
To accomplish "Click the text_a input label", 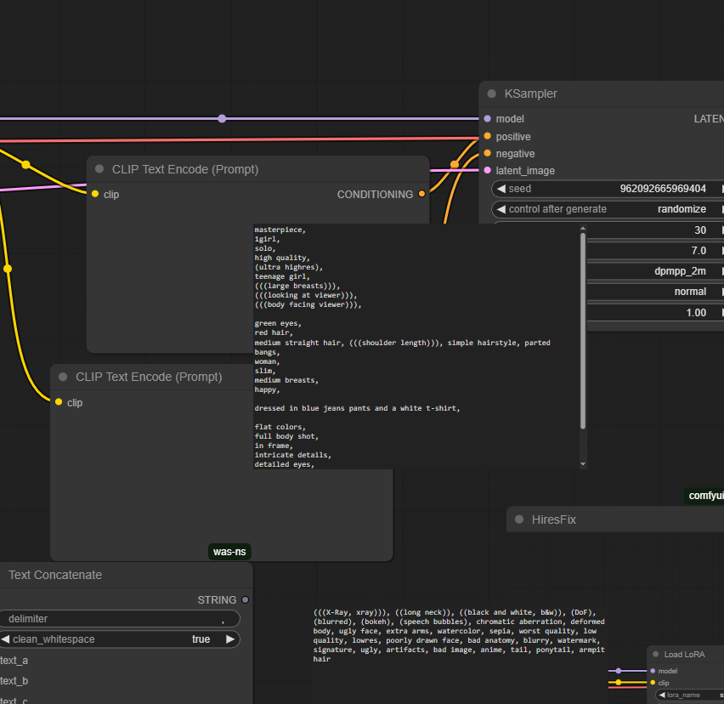I will (14, 661).
